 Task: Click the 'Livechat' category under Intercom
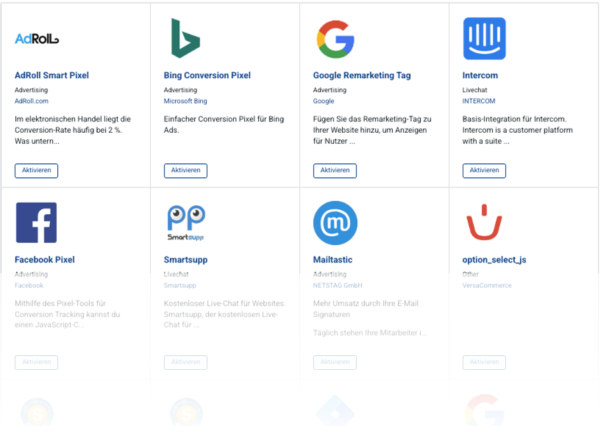[x=475, y=90]
